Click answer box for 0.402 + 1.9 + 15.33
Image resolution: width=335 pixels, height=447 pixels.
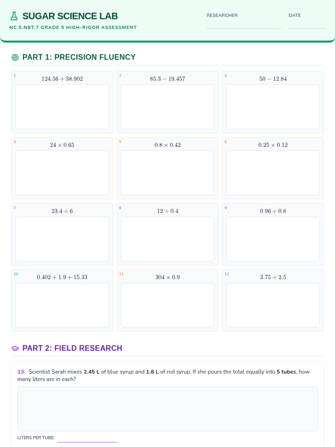coord(62,305)
